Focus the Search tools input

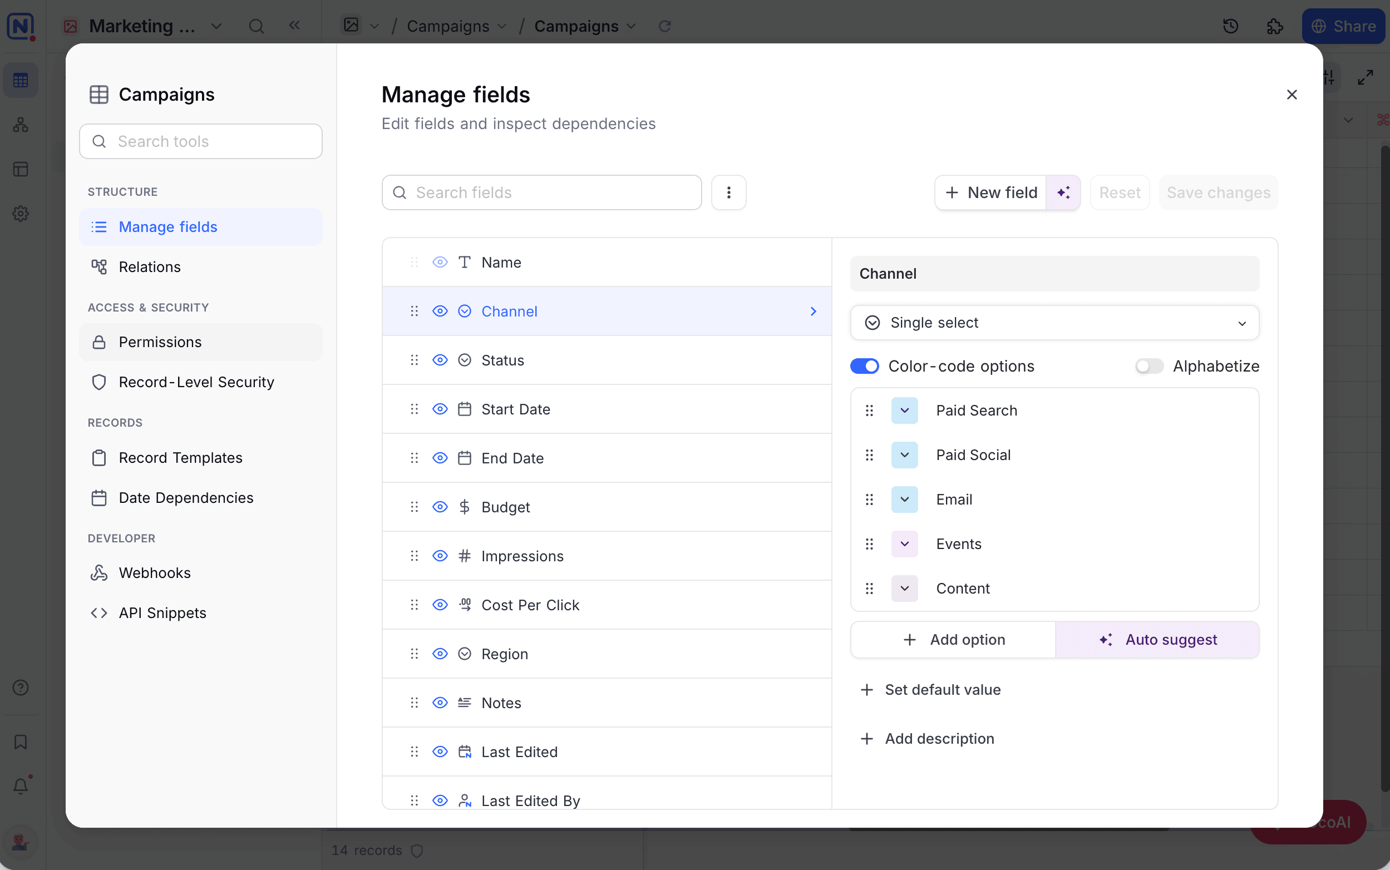200,141
